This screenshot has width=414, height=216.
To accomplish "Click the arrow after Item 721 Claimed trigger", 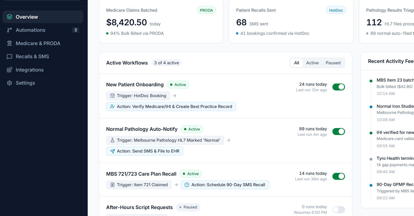I will coord(176,185).
